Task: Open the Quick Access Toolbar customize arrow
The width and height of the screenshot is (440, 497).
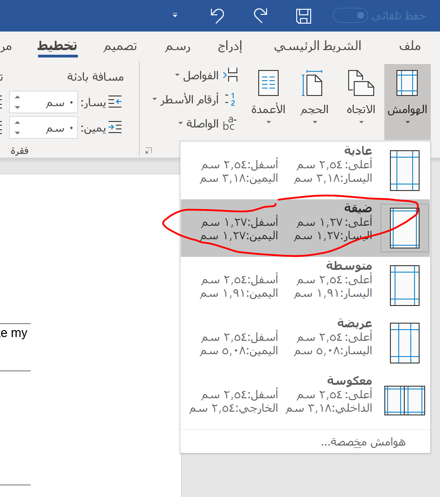Action: pyautogui.click(x=175, y=16)
